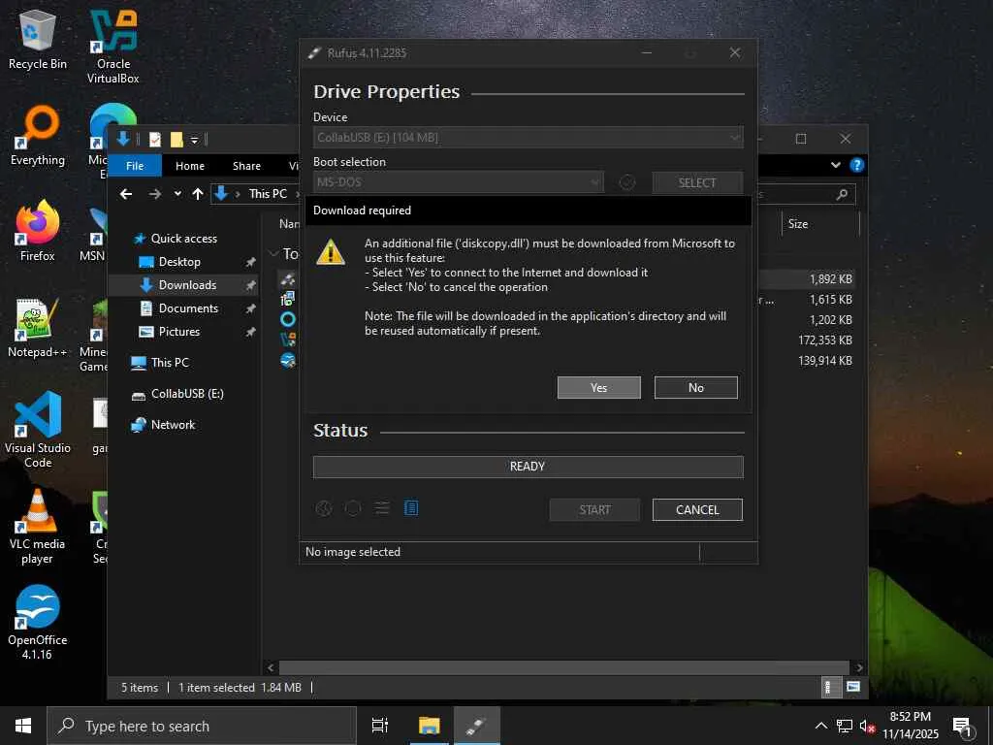Viewport: 993px width, 745px height.
Task: Click pin icon beside Desktop in Quick access
Action: (251, 262)
